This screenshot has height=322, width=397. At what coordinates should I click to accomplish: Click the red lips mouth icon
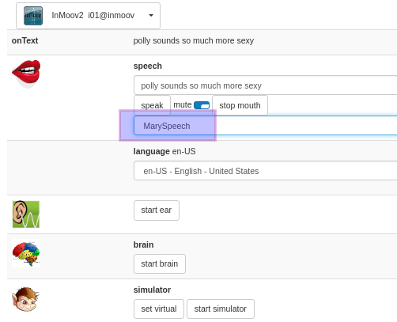click(x=26, y=74)
